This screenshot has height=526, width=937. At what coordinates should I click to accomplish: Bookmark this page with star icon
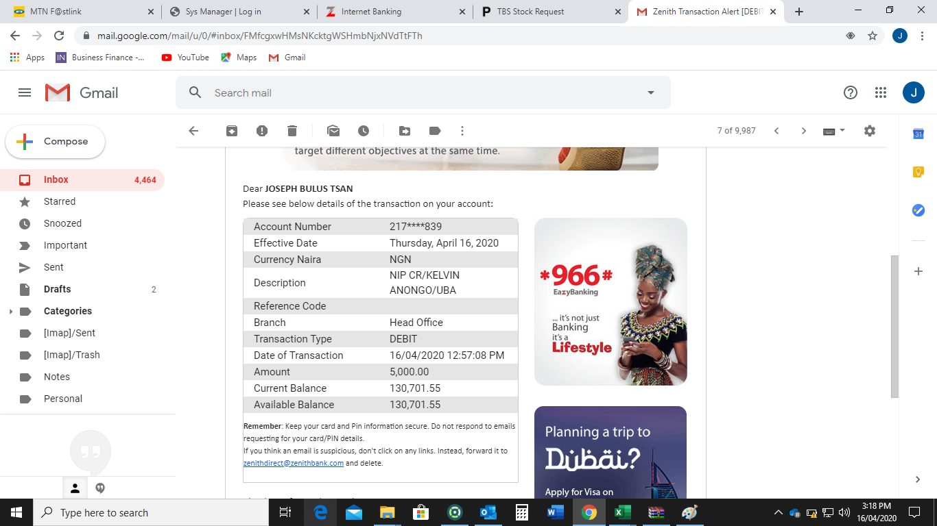point(873,36)
